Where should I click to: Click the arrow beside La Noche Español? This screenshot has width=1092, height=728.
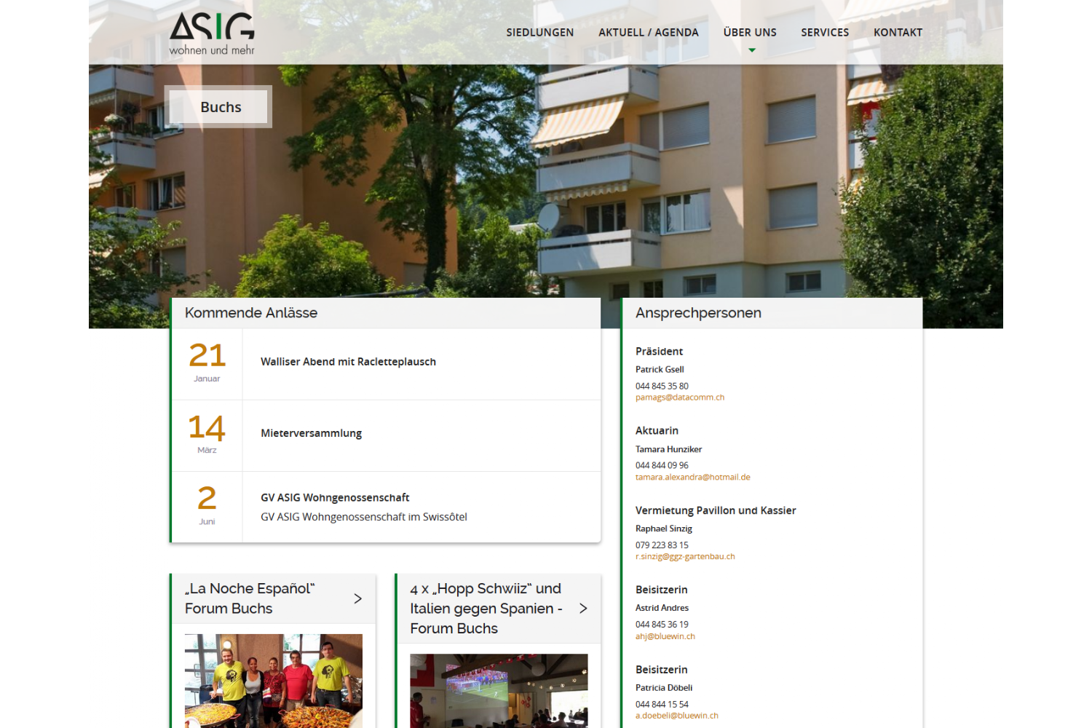(x=357, y=598)
